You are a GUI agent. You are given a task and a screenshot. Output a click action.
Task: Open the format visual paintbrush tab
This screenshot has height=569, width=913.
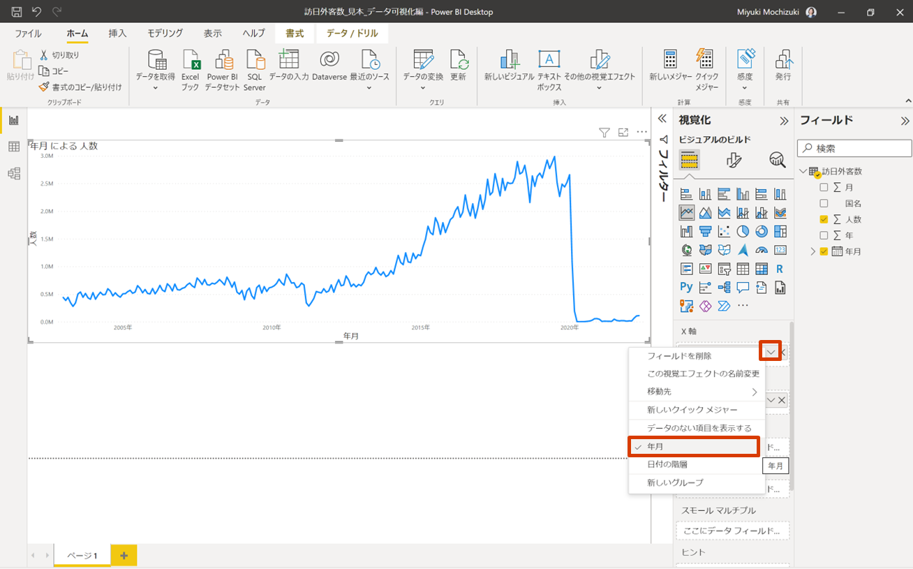(734, 160)
